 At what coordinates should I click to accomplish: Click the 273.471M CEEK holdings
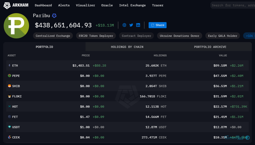pyautogui.click(x=154, y=137)
